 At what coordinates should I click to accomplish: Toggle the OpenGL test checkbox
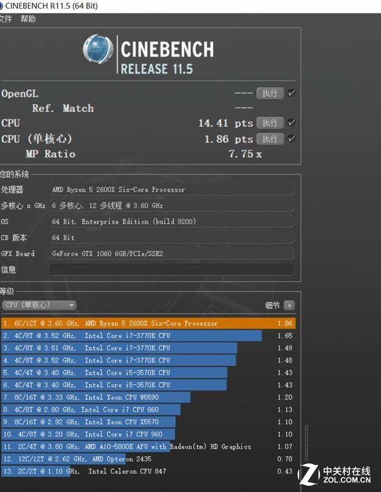(291, 93)
